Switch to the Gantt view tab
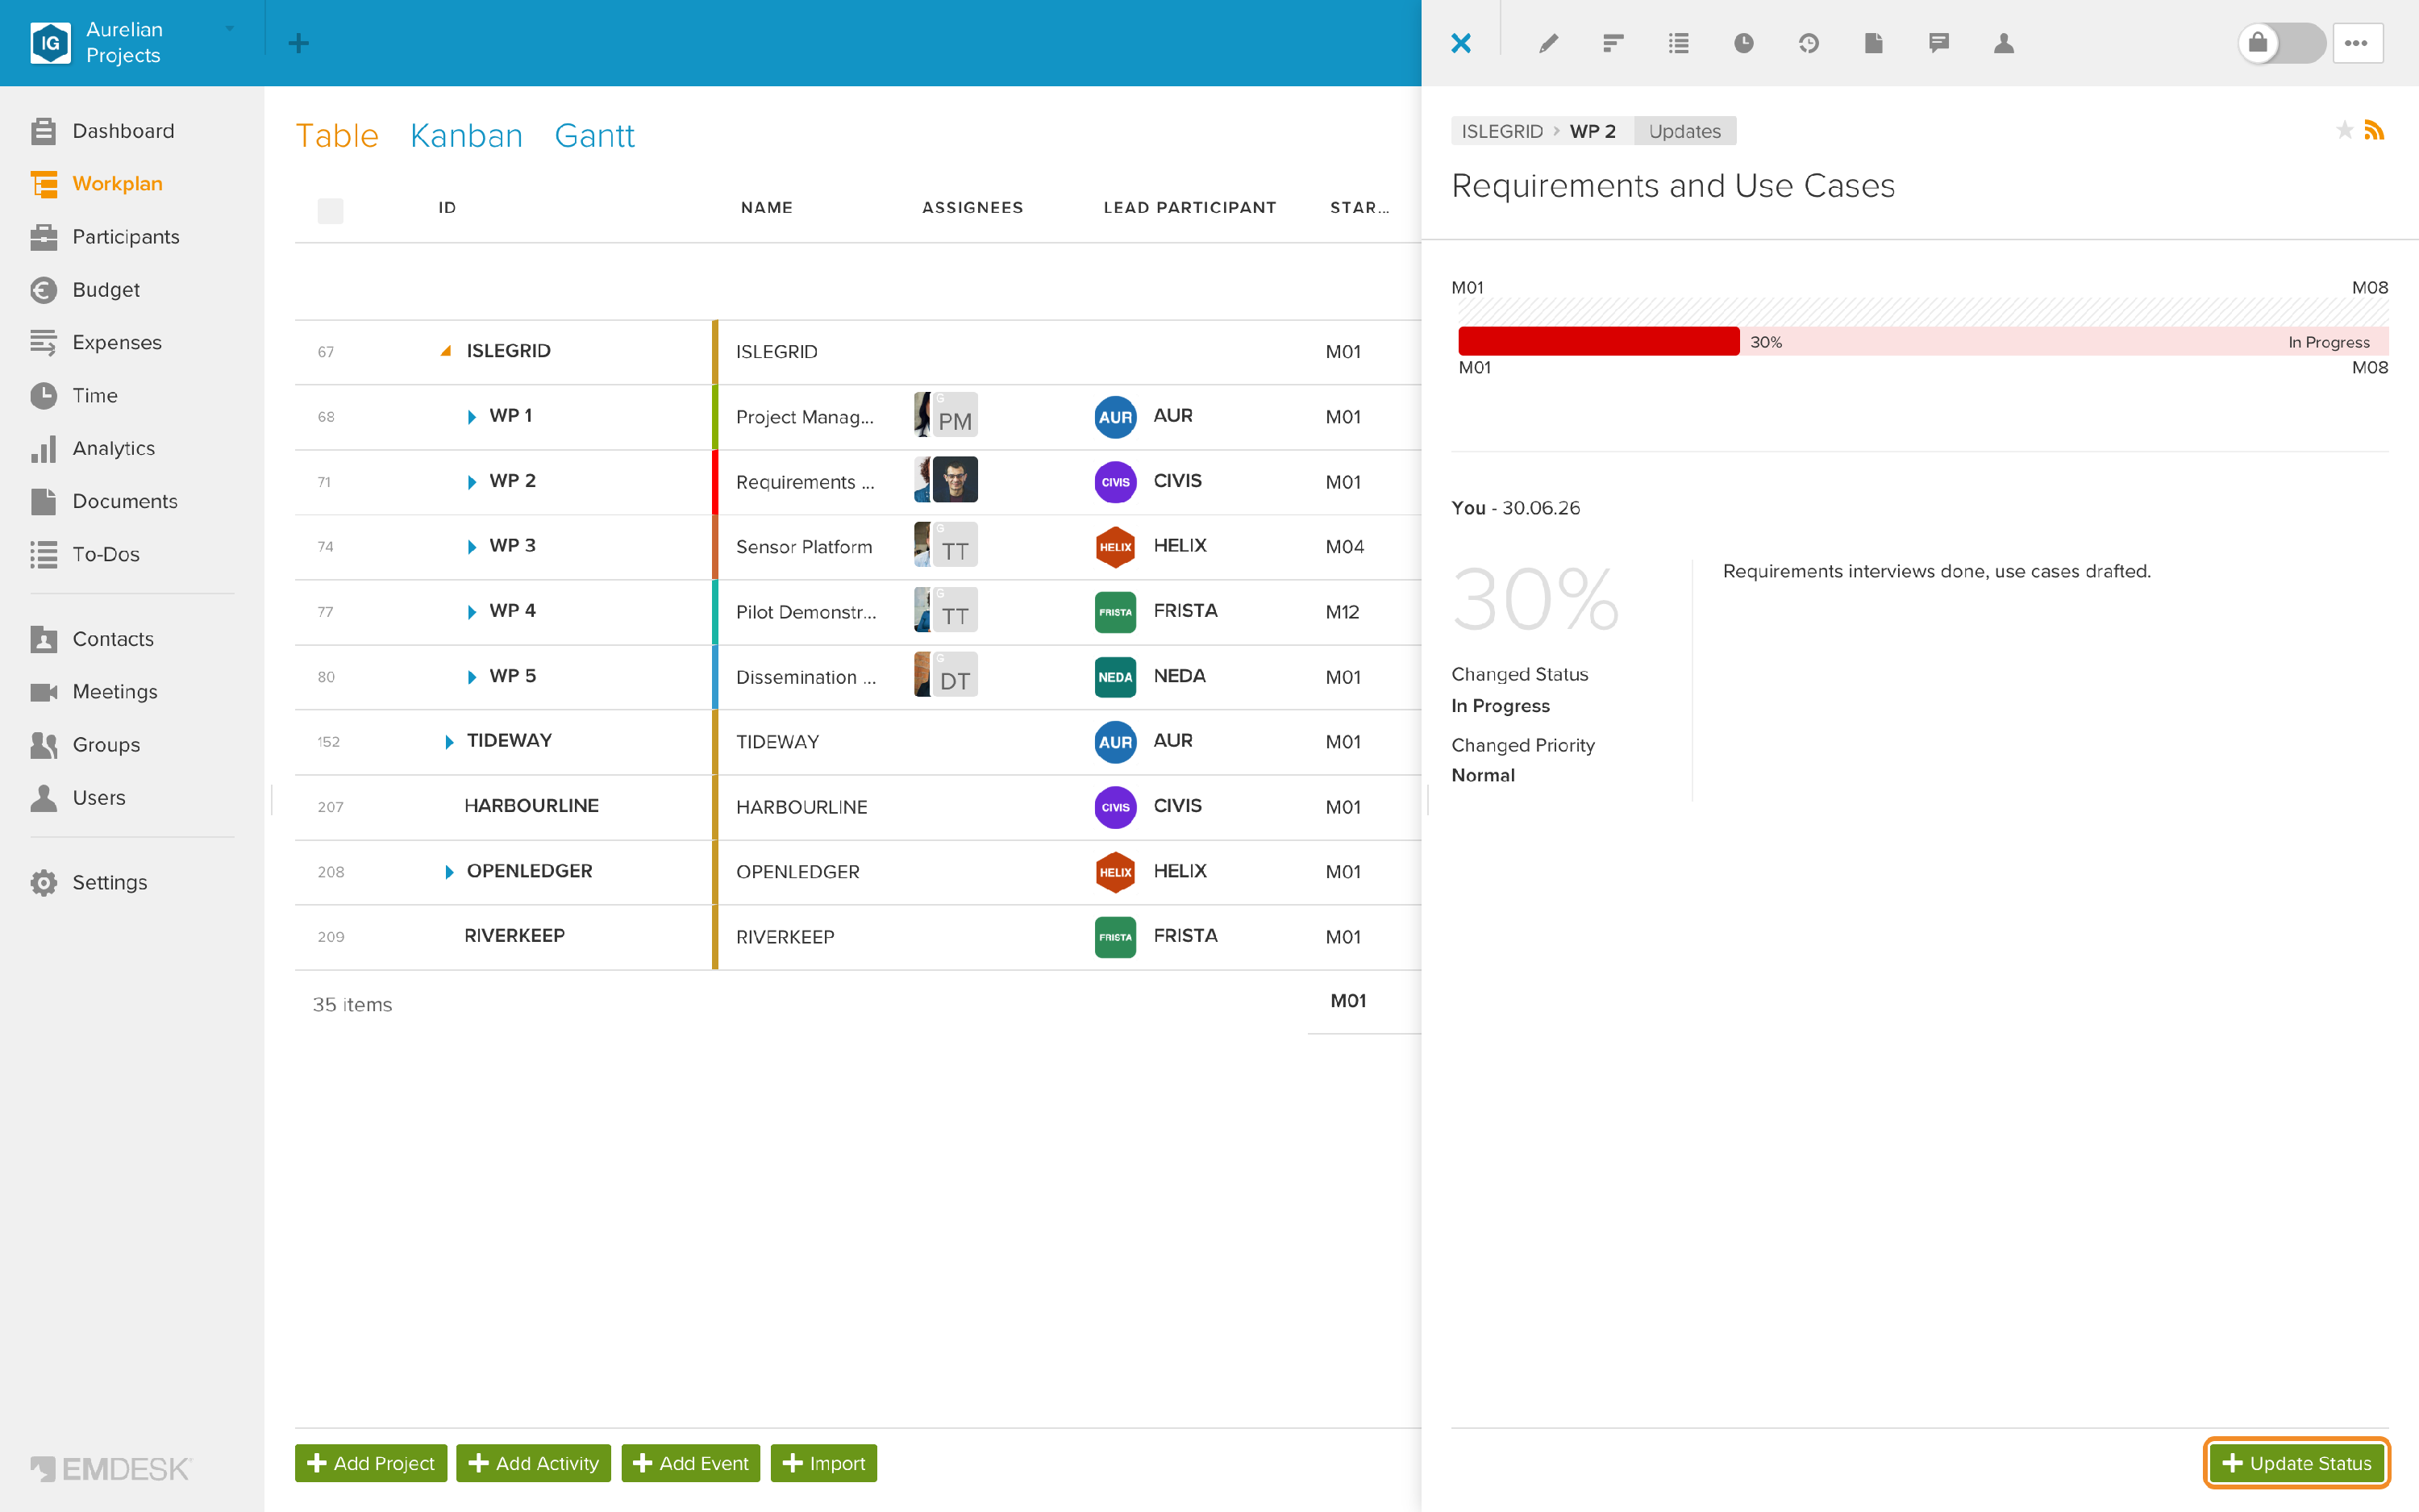The height and width of the screenshot is (1512, 2419). (593, 135)
